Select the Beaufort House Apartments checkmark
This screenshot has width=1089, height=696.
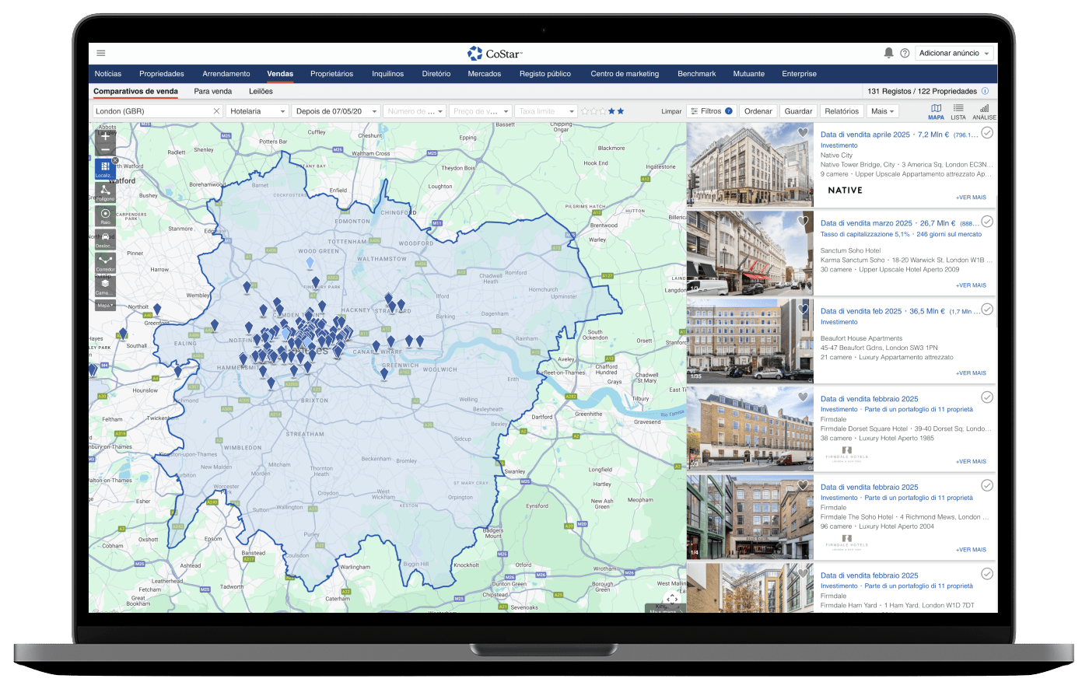[x=986, y=310]
